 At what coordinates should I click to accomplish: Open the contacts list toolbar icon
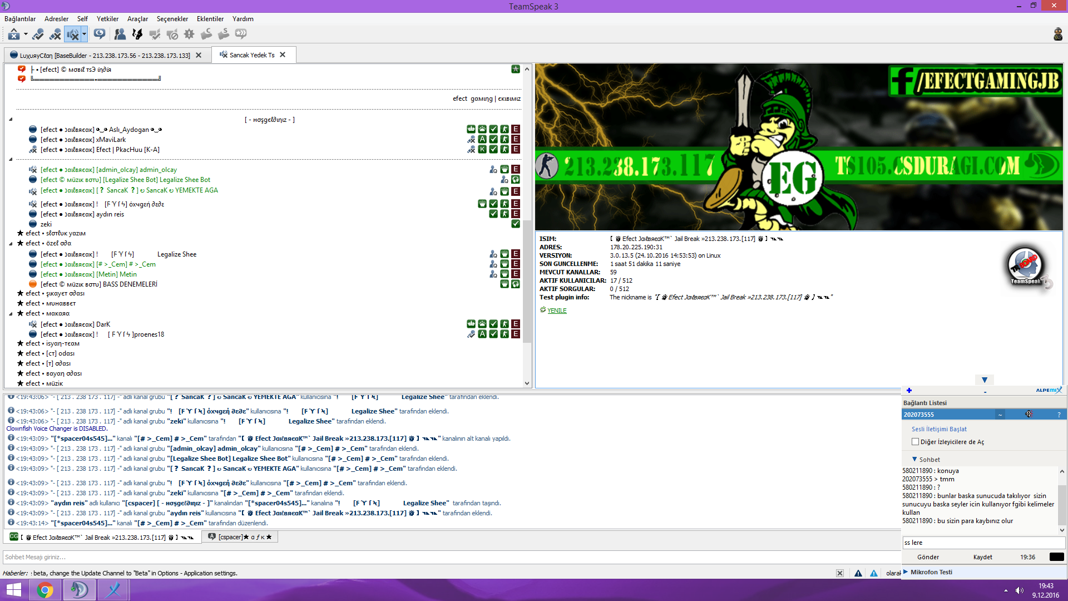pos(120,35)
